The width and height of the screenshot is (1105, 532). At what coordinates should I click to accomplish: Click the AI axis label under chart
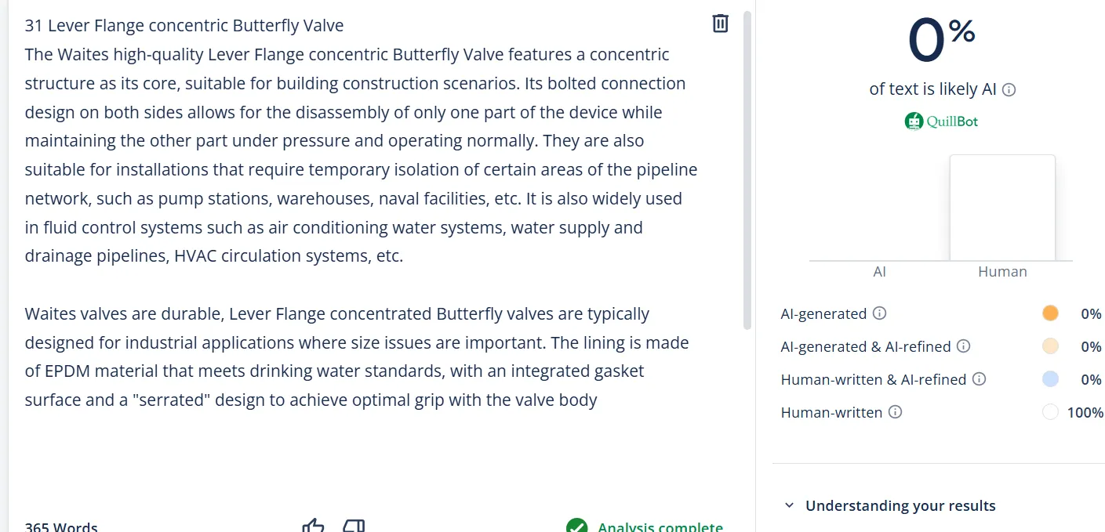click(x=880, y=272)
